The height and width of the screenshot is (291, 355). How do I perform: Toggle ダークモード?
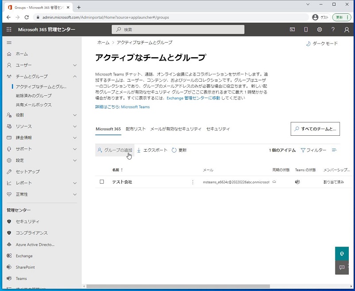click(322, 43)
